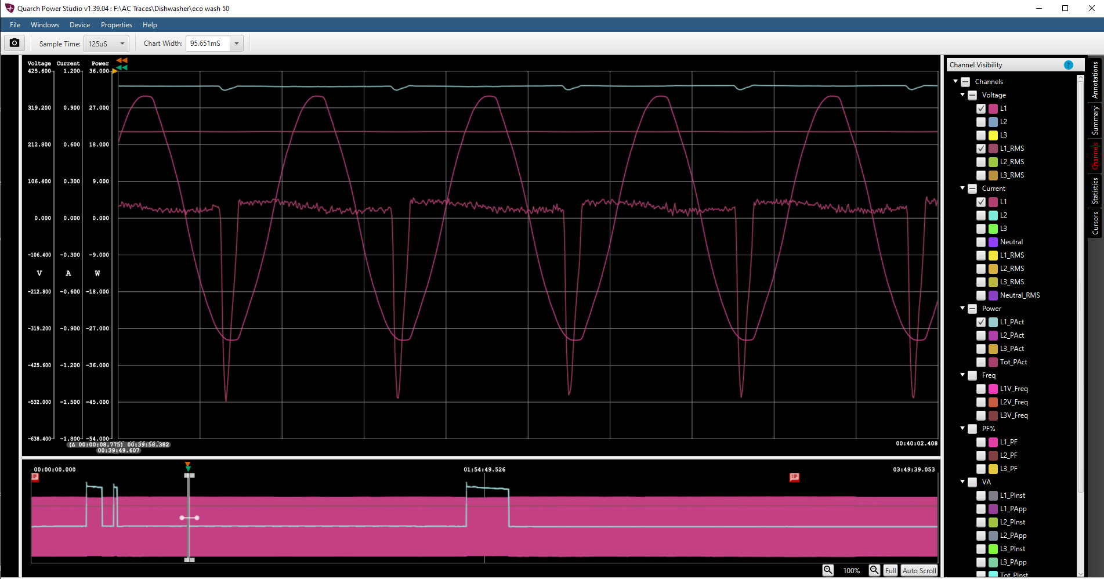This screenshot has height=579, width=1104.
Task: Open Channel Visibility help question mark
Action: (1069, 65)
